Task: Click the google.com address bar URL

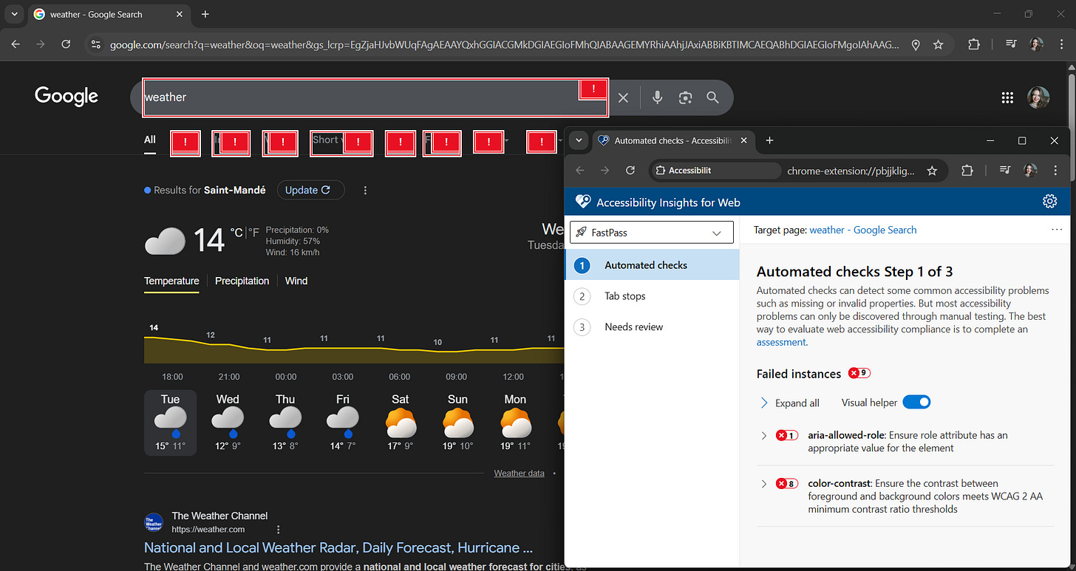Action: pyautogui.click(x=505, y=44)
